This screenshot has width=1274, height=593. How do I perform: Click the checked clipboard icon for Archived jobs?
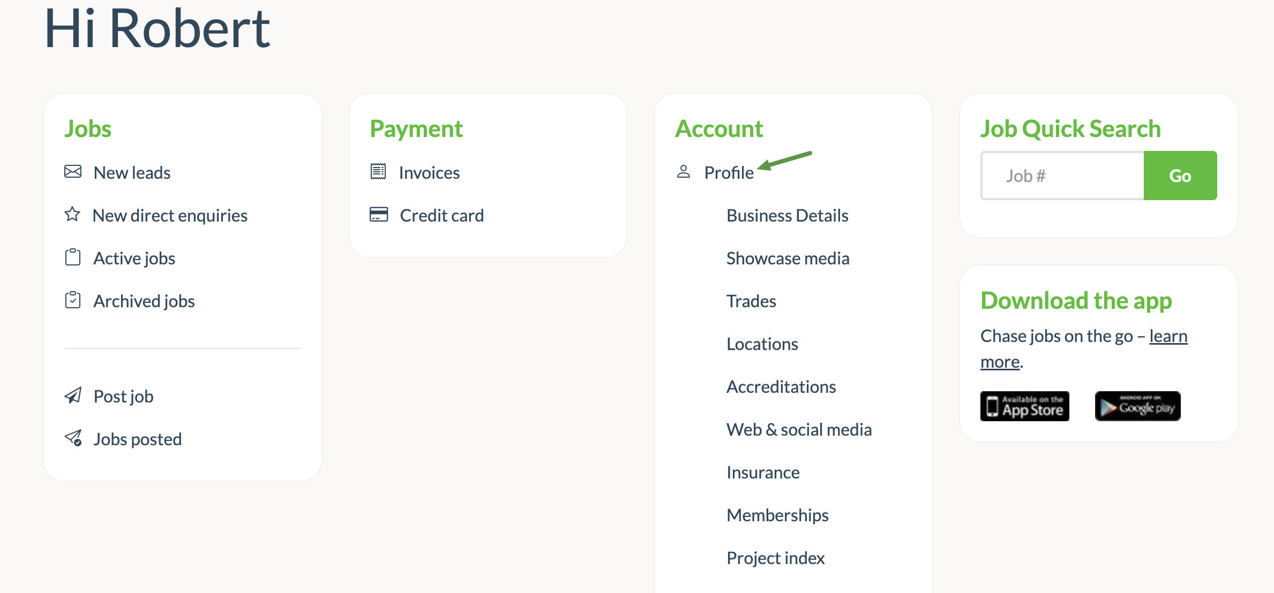73,300
